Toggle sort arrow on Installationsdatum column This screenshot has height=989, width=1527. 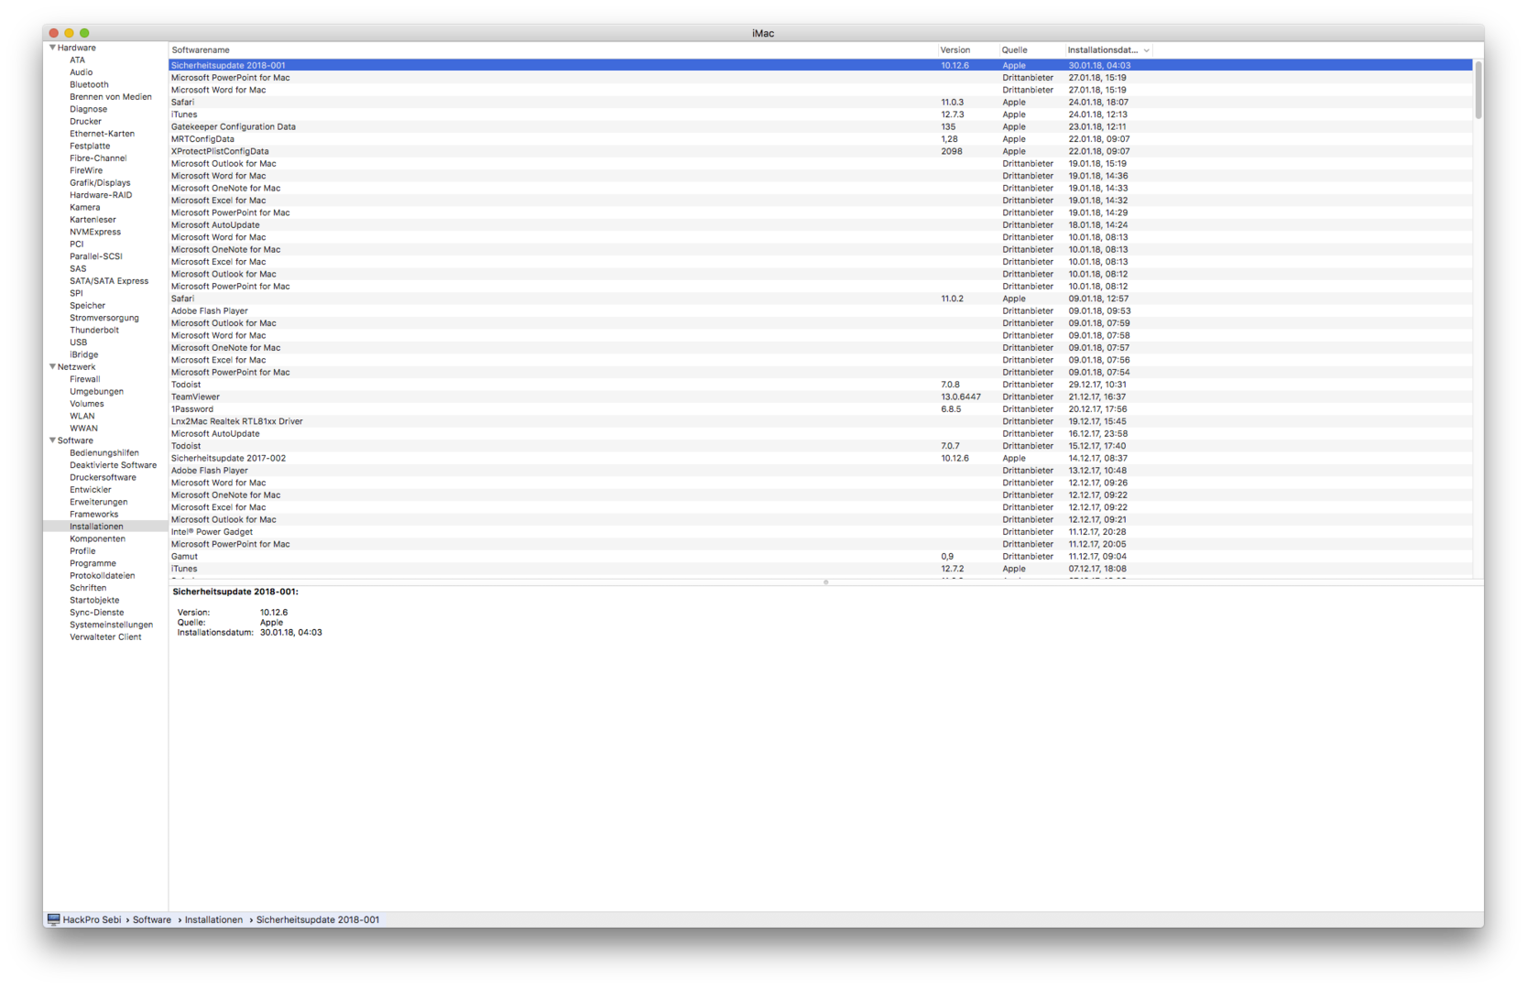1146,50
